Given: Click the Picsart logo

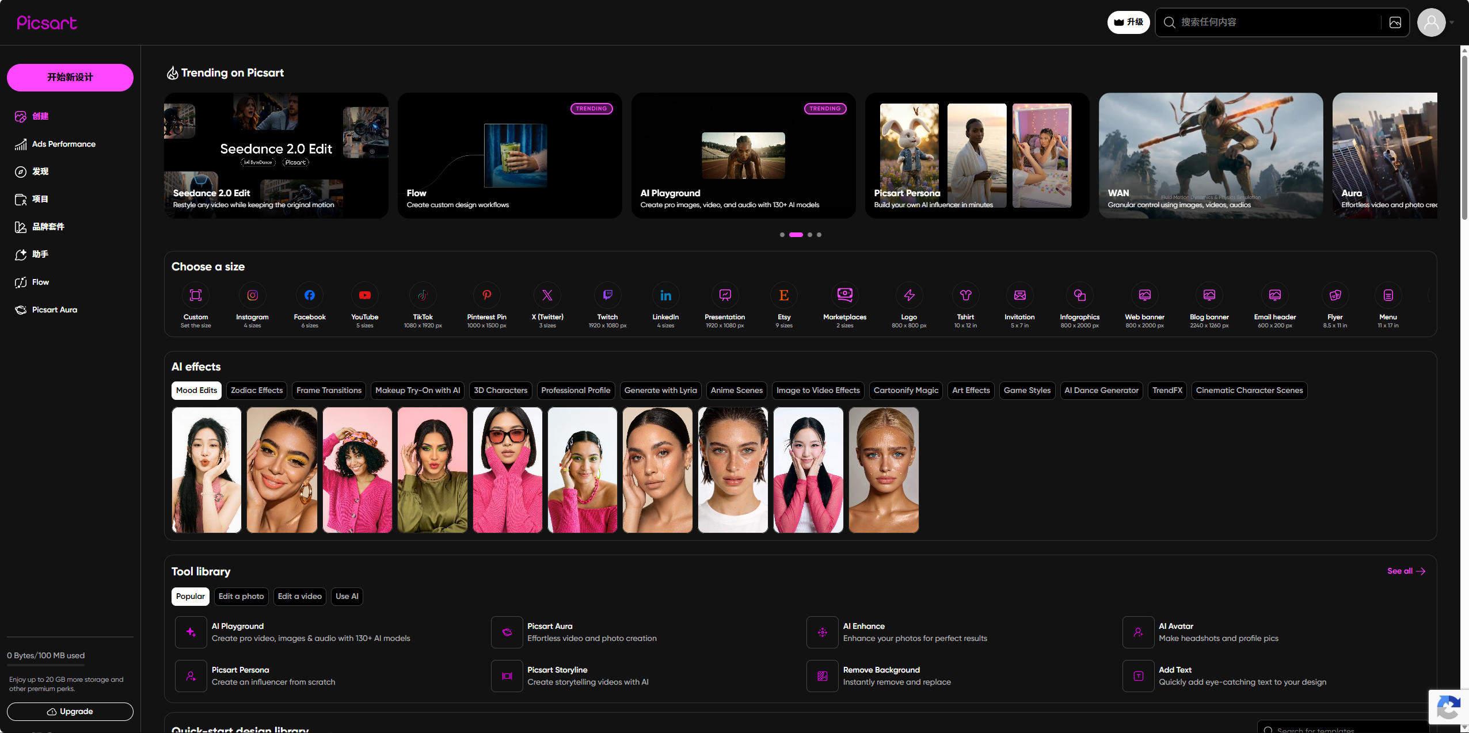Looking at the screenshot, I should 47,22.
